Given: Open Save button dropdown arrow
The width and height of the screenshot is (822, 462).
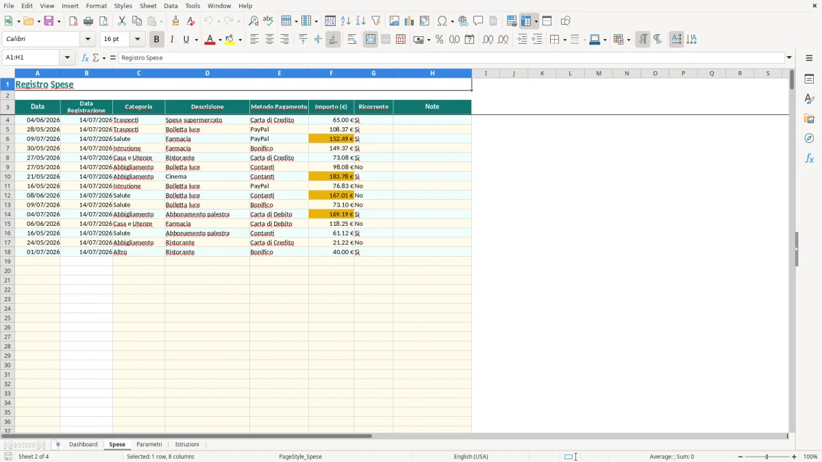Looking at the screenshot, I should [59, 21].
